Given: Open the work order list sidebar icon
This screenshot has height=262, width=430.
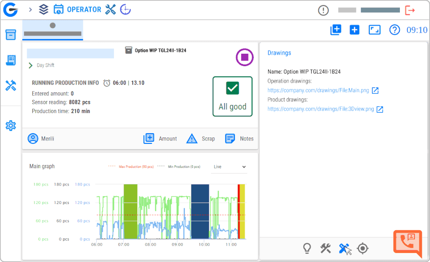Looking at the screenshot, I should (x=11, y=60).
